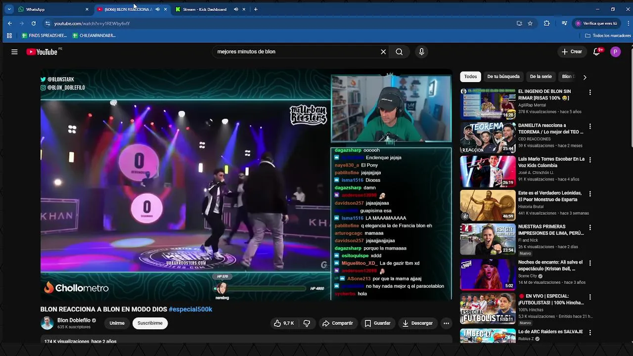Open options for FUTBOLISTAS live video
This screenshot has height=356, width=633.
589,298
